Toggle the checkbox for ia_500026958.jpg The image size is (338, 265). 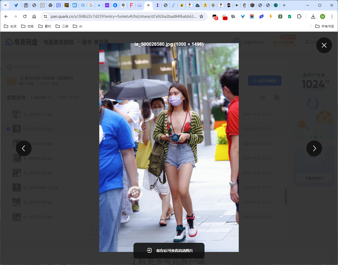8,129
